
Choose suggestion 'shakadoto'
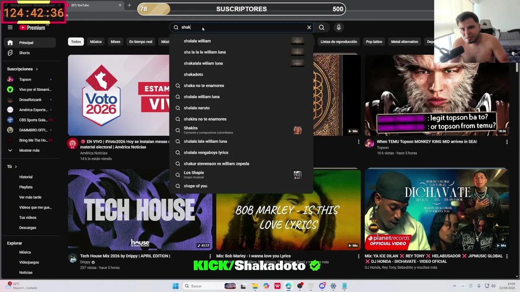coord(242,74)
